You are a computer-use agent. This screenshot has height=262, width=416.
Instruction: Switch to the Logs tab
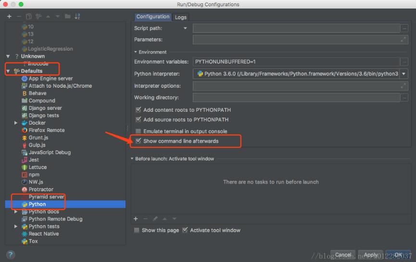[x=181, y=17]
